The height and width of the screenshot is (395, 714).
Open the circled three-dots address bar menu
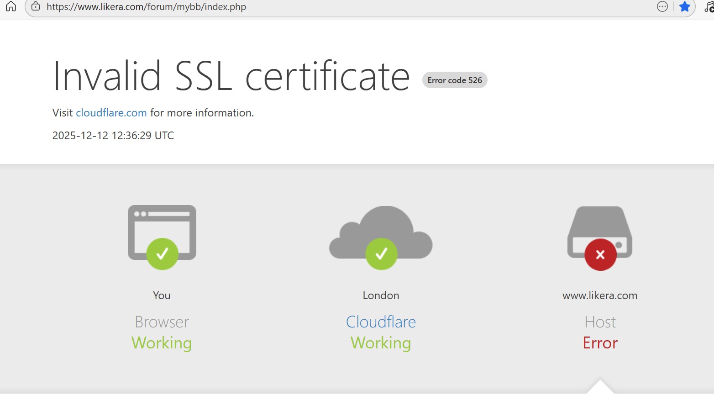pyautogui.click(x=662, y=6)
